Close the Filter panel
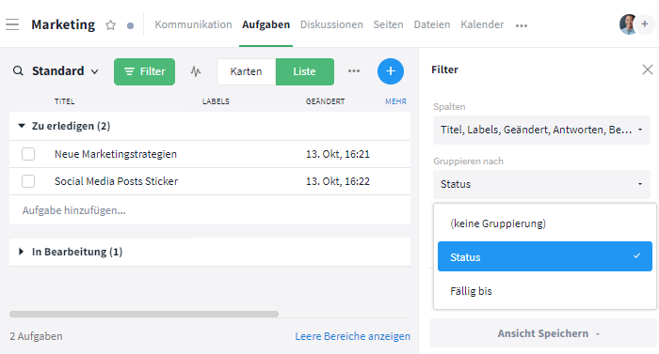Screen dimensions: 659x354 click(x=648, y=69)
